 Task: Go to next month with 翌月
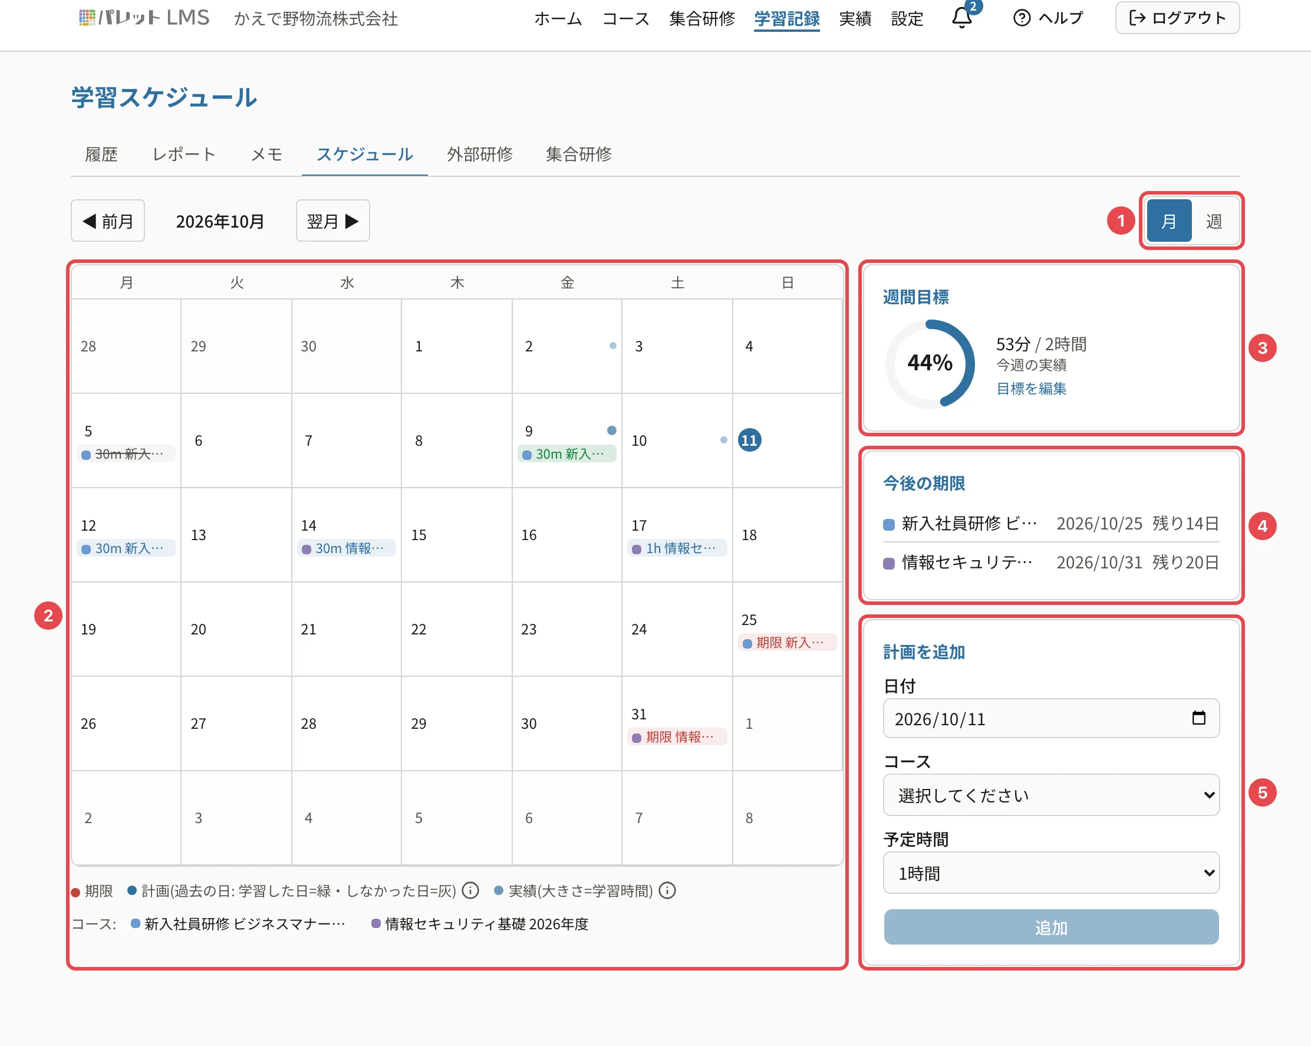[332, 221]
